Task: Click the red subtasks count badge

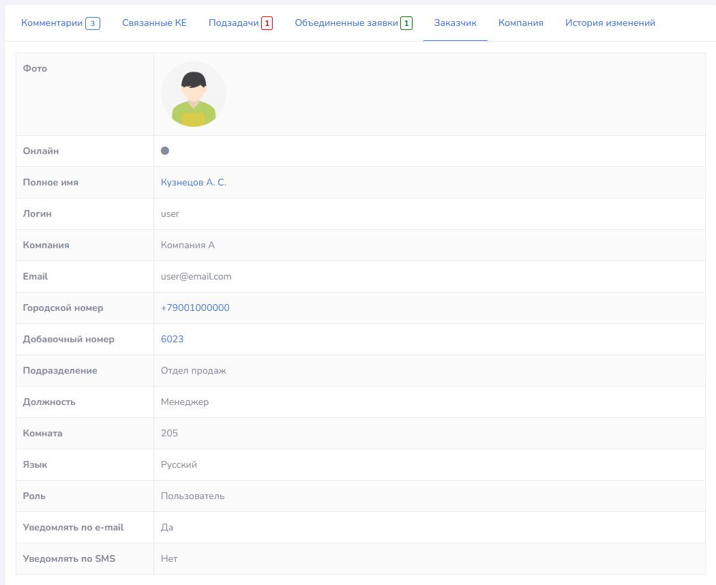Action: tap(267, 24)
